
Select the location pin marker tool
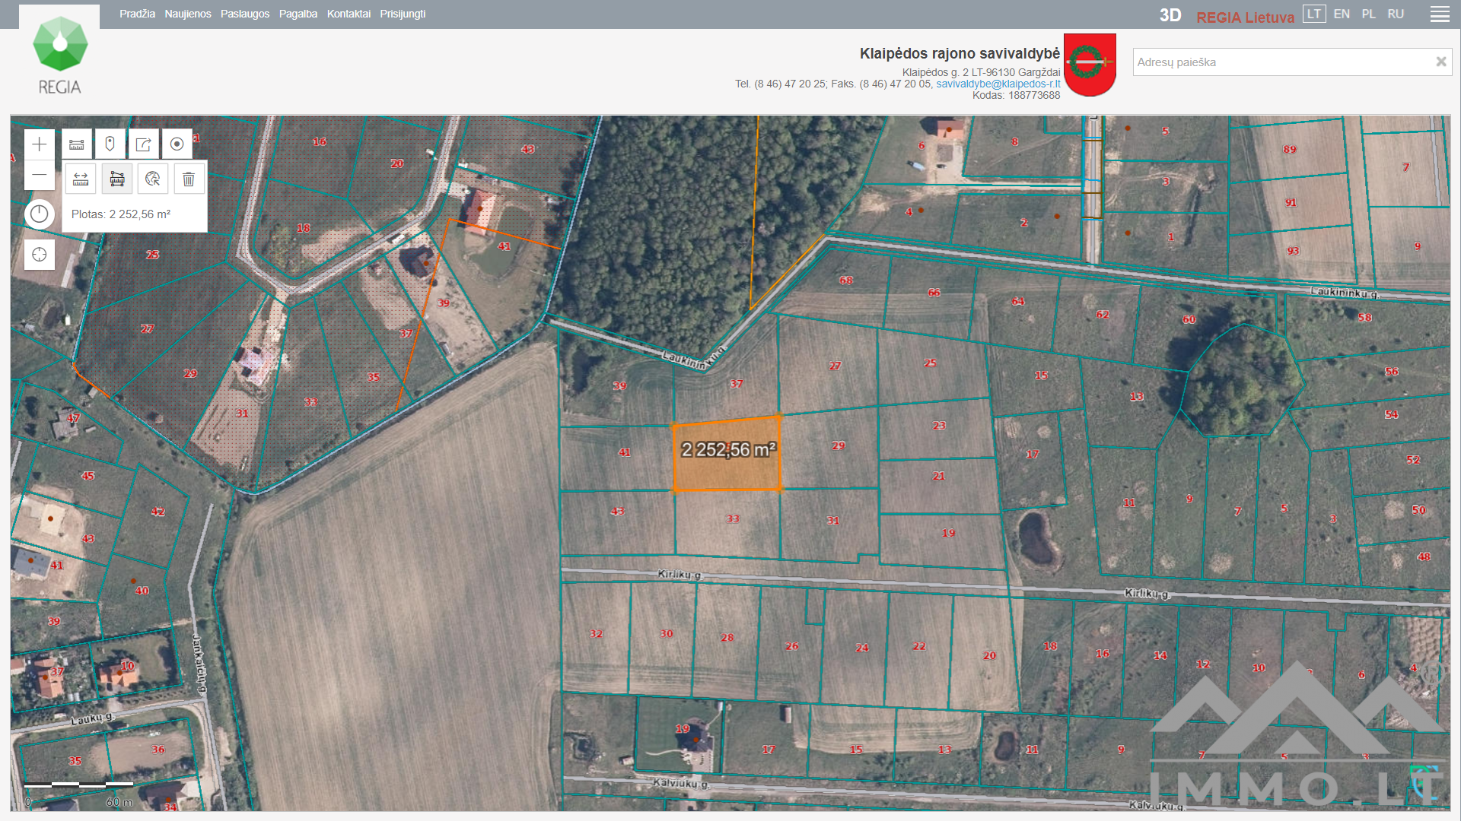[110, 144]
